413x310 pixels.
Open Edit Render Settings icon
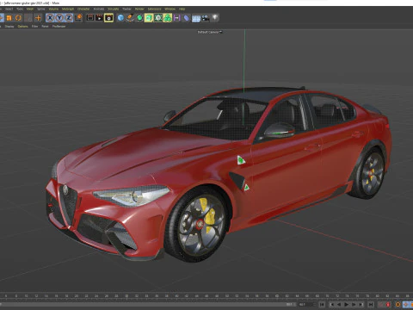[108, 18]
